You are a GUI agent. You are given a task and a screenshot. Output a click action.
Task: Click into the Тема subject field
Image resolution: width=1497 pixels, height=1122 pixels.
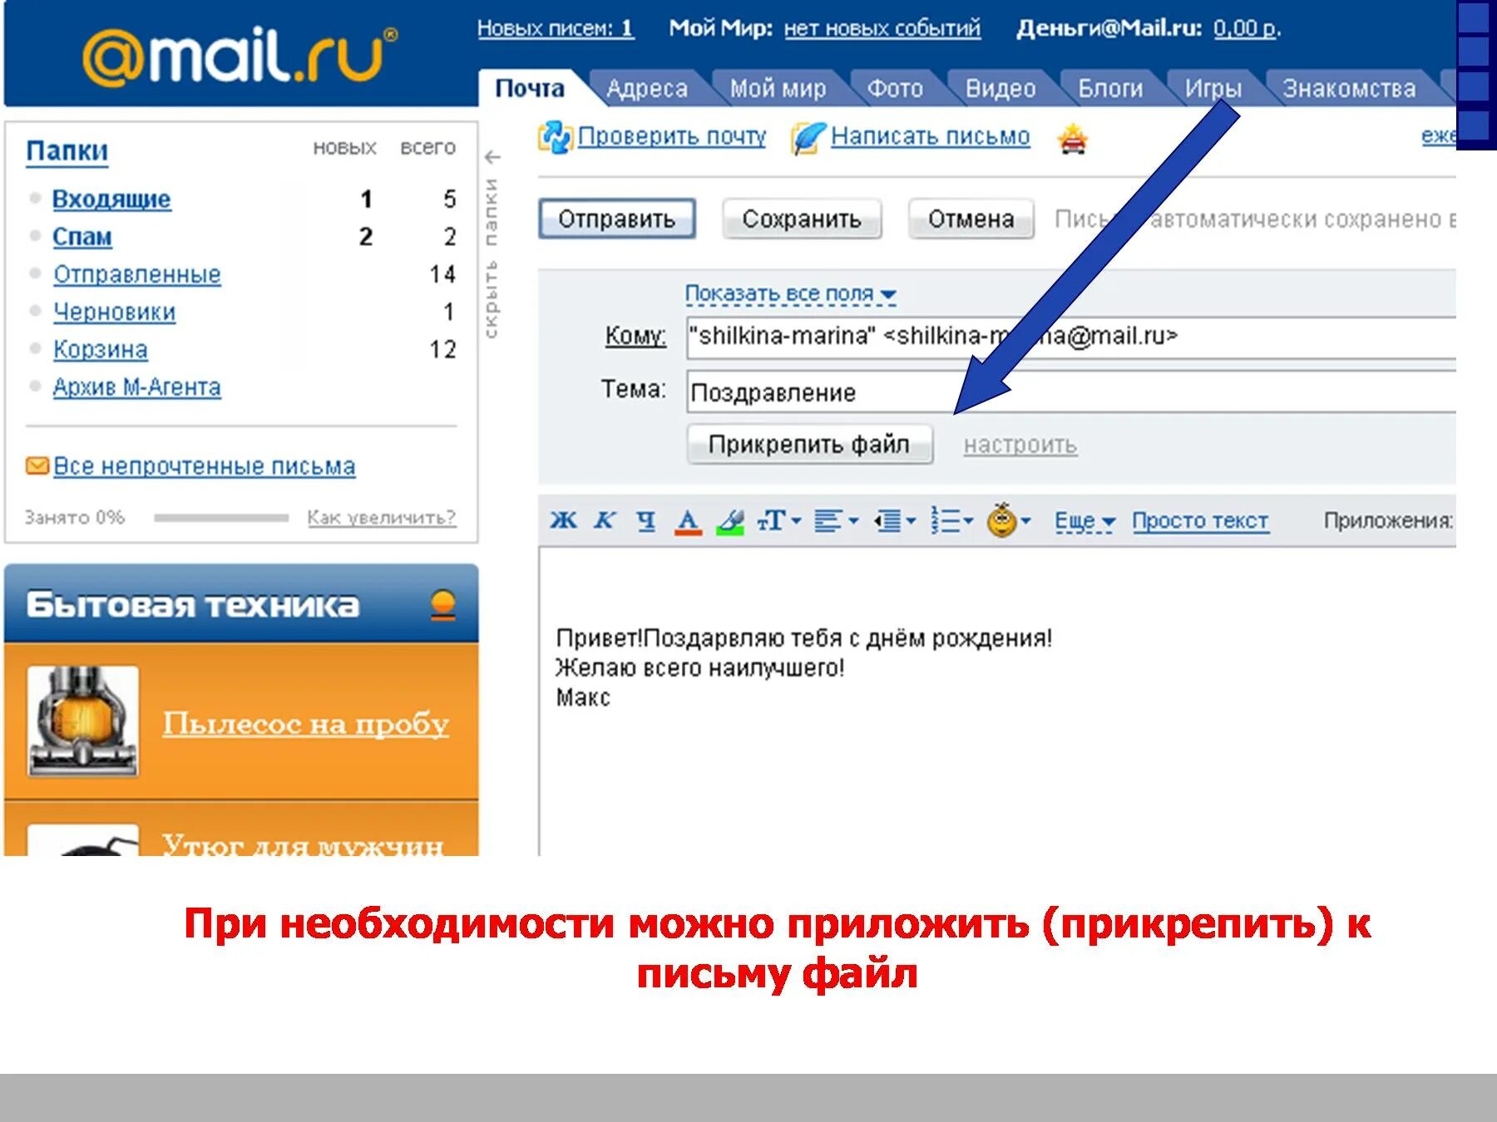tap(1071, 391)
